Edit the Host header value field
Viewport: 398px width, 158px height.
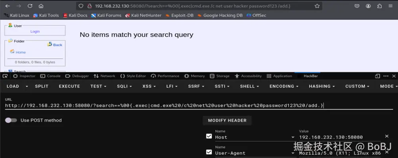(340, 137)
